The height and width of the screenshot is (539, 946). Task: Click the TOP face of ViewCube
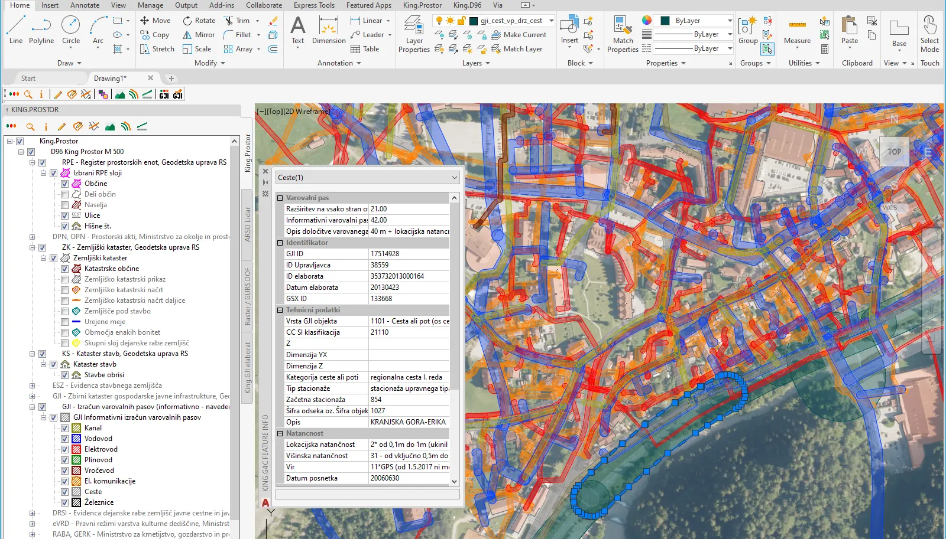pos(894,152)
